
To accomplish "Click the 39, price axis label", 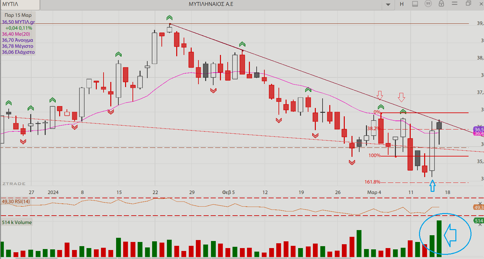I will tap(480, 23).
